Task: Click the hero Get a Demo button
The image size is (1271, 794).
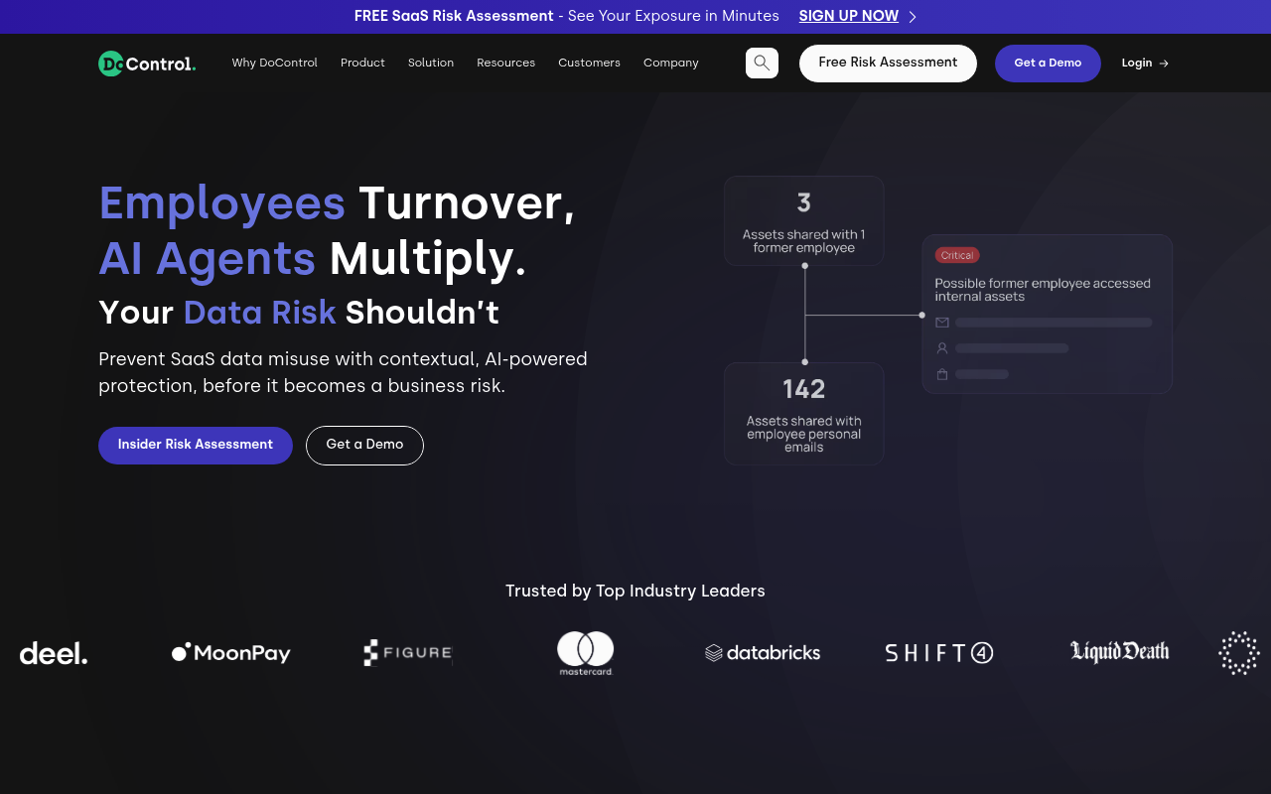Action: coord(364,445)
